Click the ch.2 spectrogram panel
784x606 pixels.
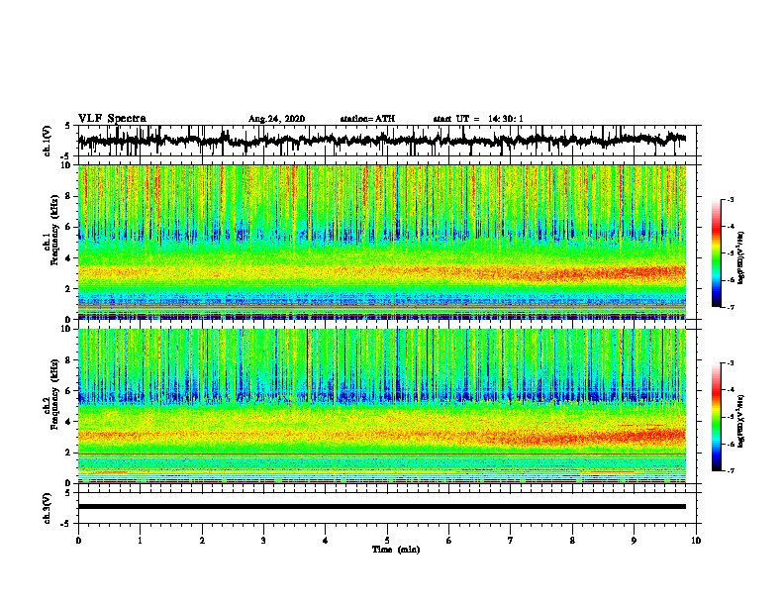pyautogui.click(x=382, y=406)
